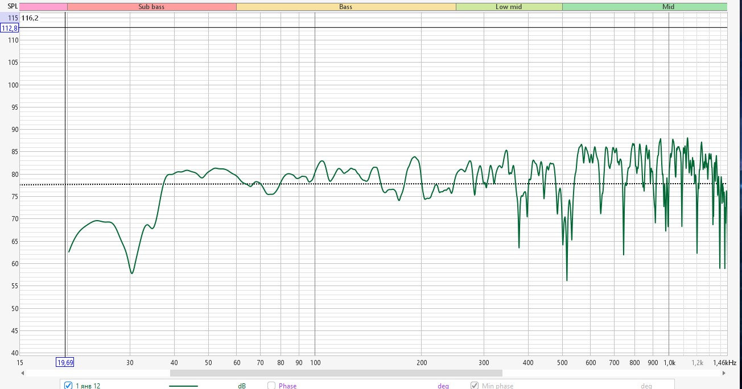
Task: Click the 116,2 readout value
Action: click(x=30, y=18)
